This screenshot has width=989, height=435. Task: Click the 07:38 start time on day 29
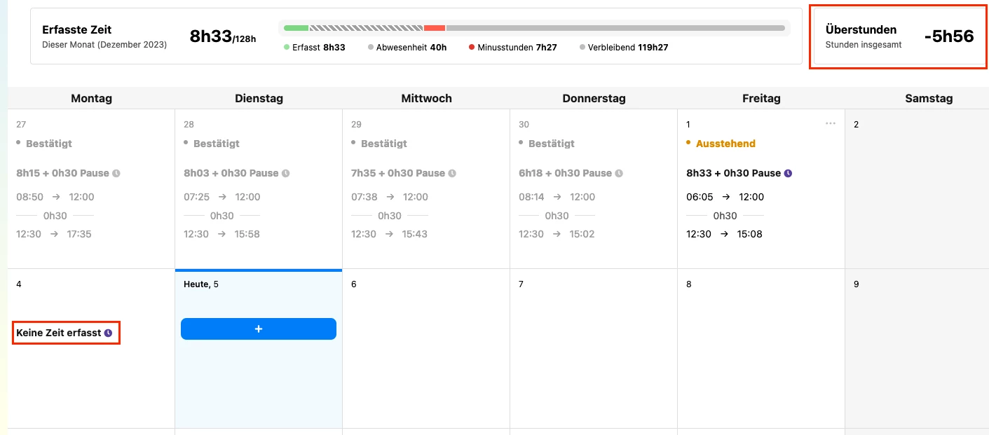pos(364,197)
